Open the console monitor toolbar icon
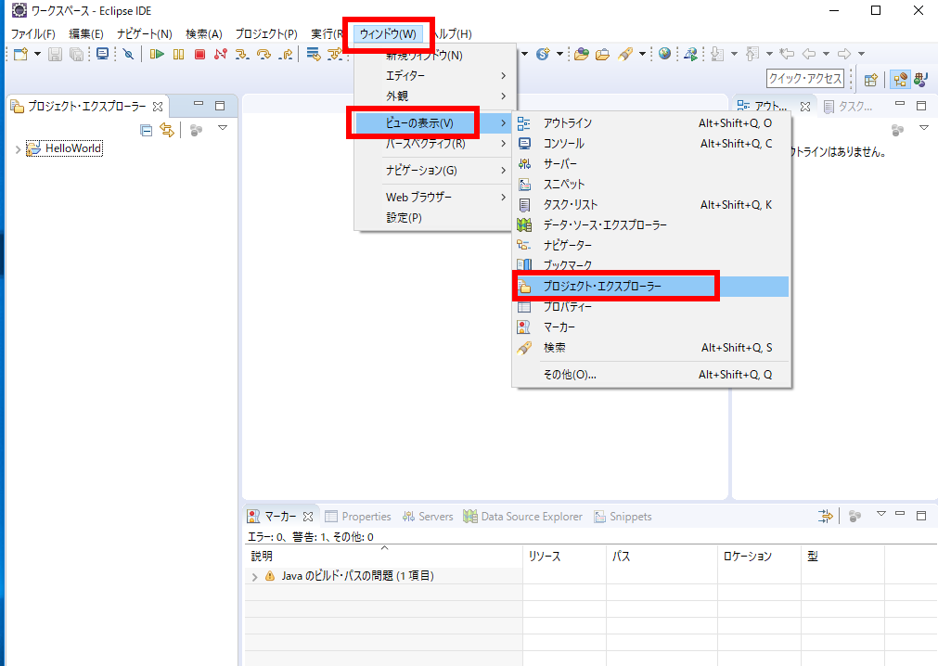 click(x=102, y=55)
